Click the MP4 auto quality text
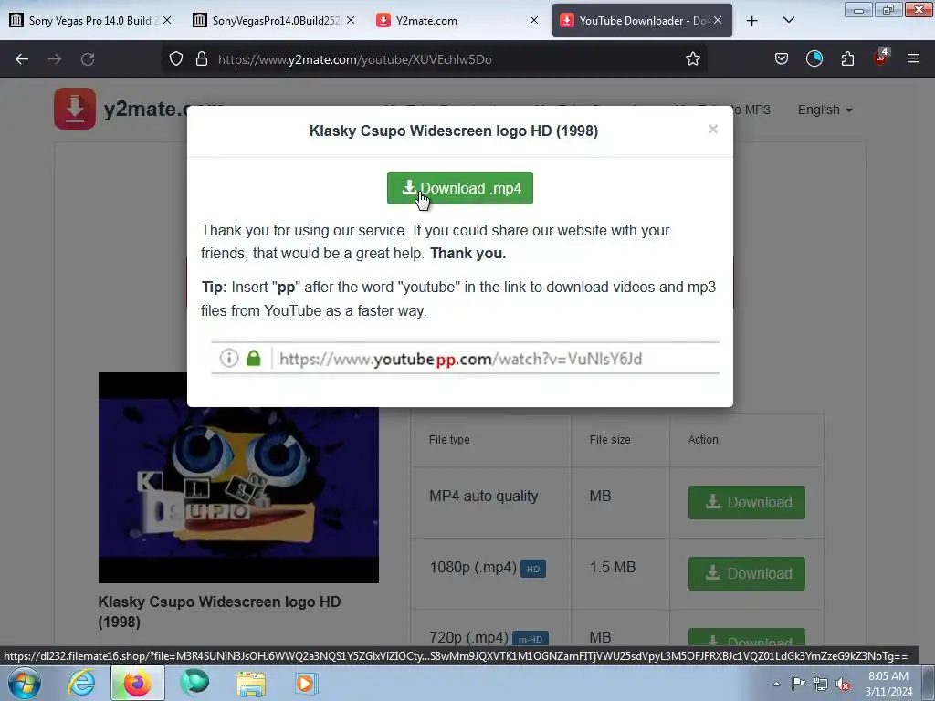Screen dimensions: 935x701 point(484,496)
